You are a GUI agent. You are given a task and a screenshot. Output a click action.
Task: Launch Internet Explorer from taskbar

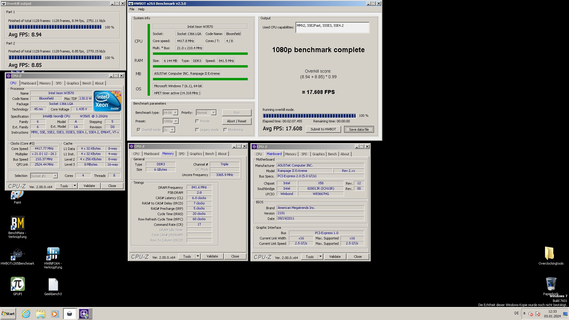[x=26, y=313]
